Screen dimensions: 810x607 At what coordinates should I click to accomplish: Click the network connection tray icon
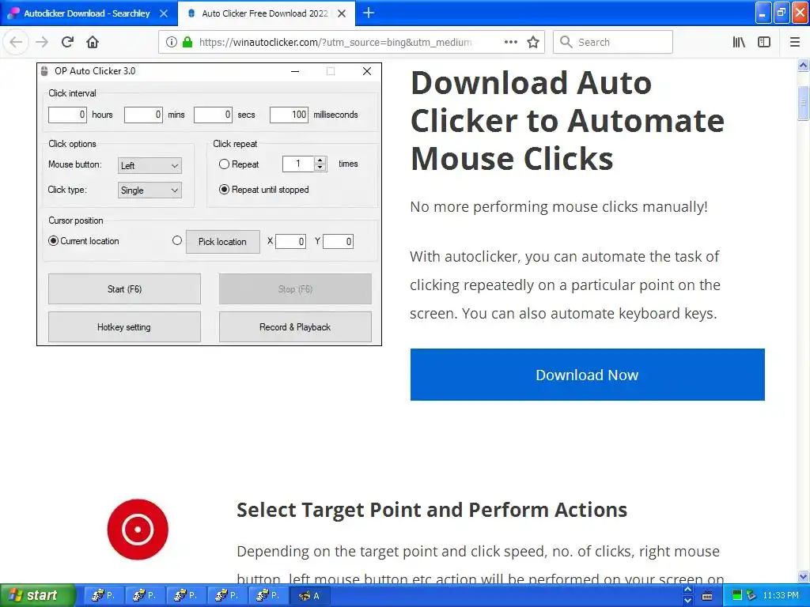coord(751,596)
